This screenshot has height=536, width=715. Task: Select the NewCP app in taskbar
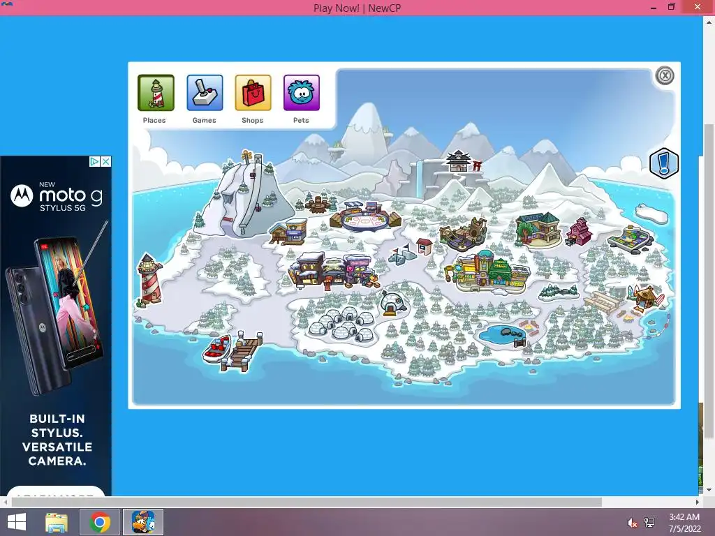[143, 522]
